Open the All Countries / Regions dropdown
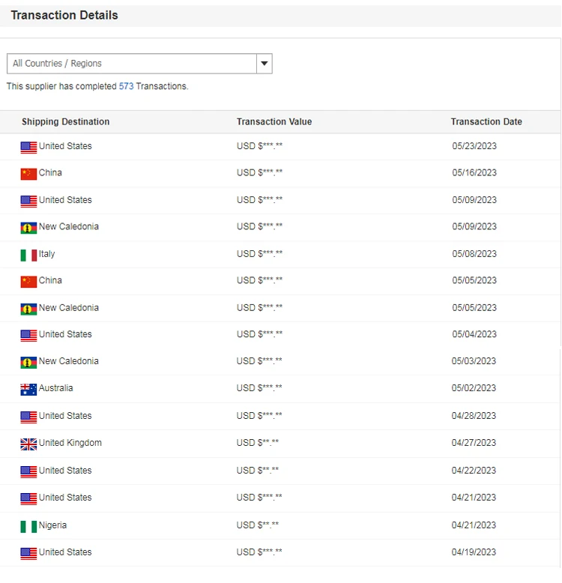 click(x=132, y=64)
